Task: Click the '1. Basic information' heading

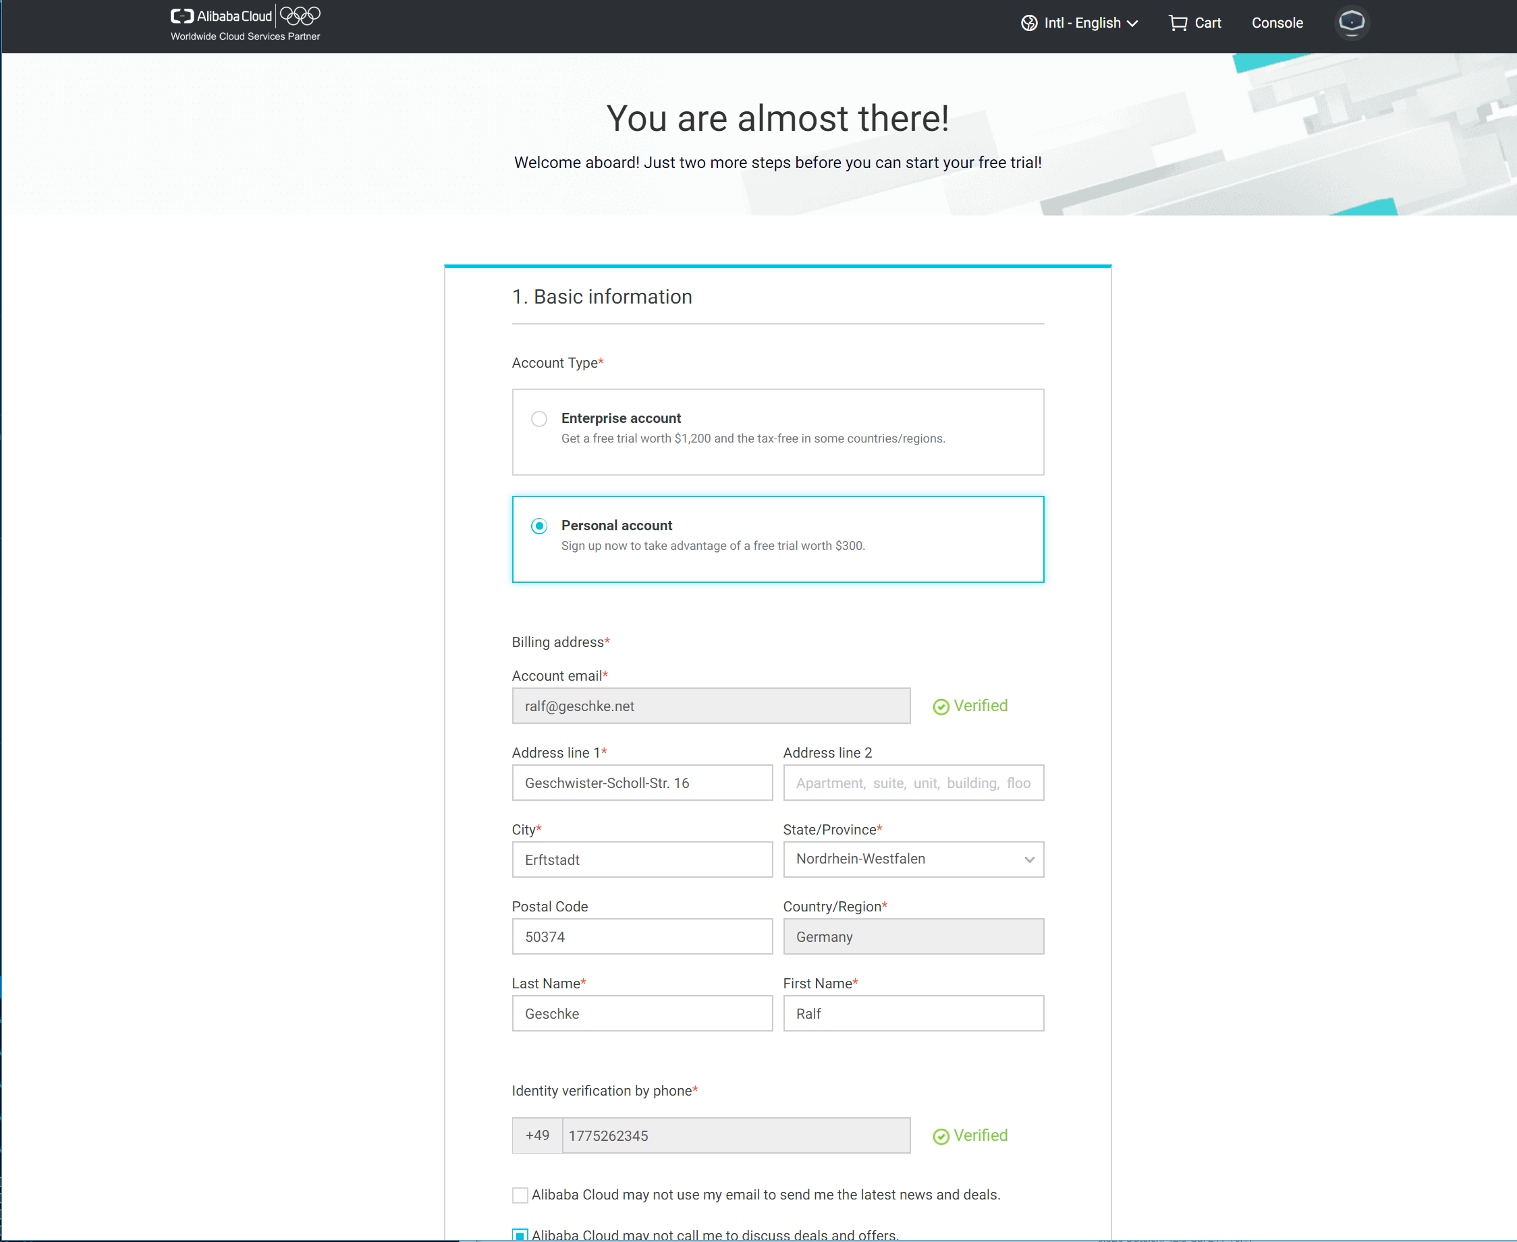Action: (602, 297)
